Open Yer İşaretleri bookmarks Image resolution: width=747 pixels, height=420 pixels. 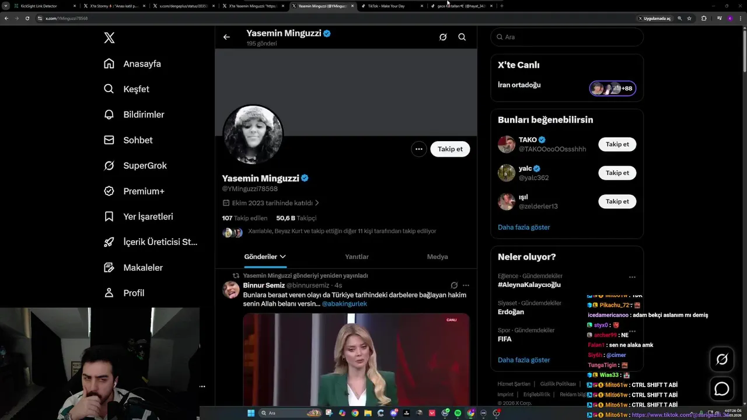point(138,216)
